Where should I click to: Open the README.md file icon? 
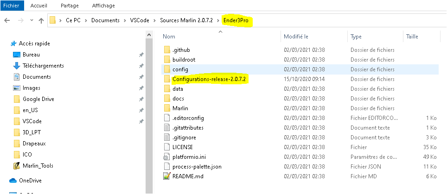pyautogui.click(x=166, y=176)
